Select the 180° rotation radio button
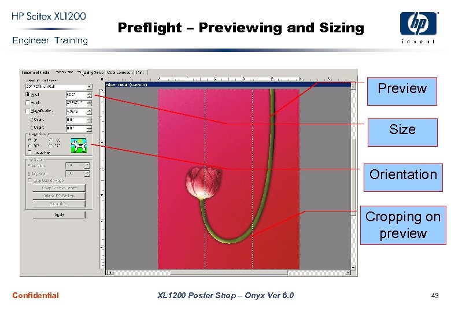The width and height of the screenshot is (451, 312). point(51,140)
